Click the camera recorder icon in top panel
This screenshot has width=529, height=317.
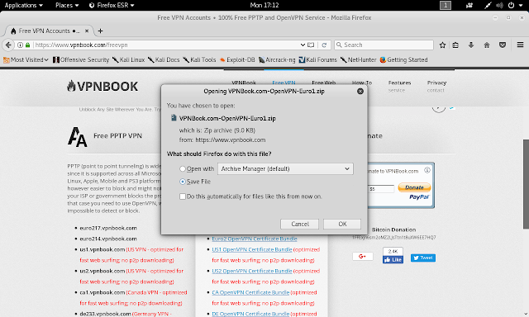[x=469, y=5]
